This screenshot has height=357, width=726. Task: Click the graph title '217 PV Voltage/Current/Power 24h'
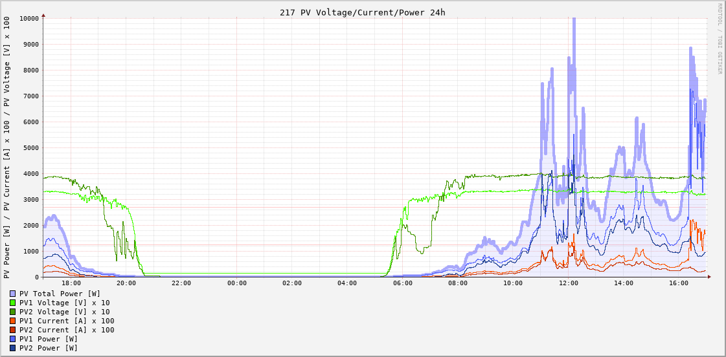click(362, 12)
